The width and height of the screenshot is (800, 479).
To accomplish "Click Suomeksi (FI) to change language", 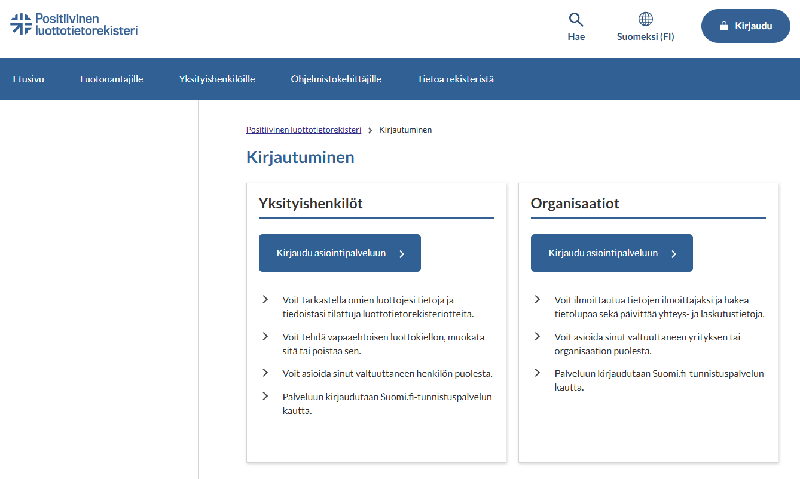I will 645,36.
